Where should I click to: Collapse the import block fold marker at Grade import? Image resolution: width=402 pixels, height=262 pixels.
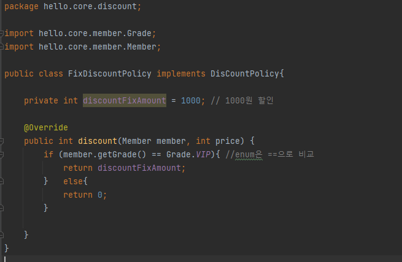coord(2,33)
